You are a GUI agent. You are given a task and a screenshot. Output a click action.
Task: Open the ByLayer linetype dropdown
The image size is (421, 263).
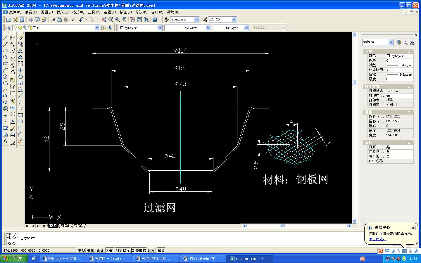tap(208, 28)
